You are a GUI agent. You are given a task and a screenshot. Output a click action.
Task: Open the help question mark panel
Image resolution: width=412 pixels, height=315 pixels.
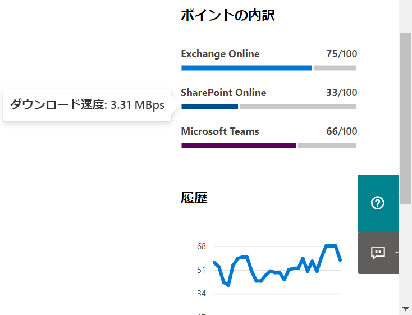[x=378, y=203]
